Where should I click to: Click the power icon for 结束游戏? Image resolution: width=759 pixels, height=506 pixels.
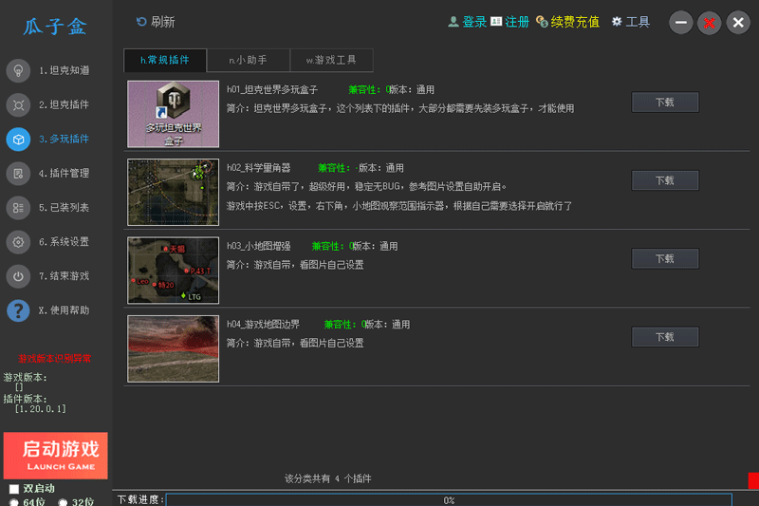pyautogui.click(x=18, y=276)
